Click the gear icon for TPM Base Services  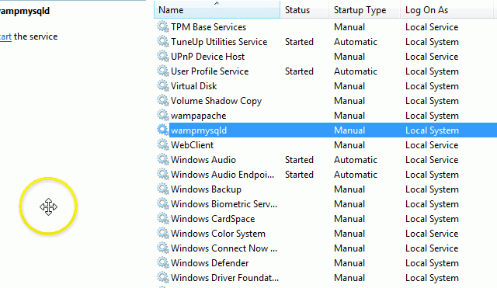(x=163, y=26)
